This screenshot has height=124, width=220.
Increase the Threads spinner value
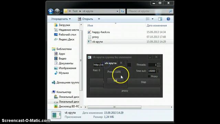coord(159,64)
